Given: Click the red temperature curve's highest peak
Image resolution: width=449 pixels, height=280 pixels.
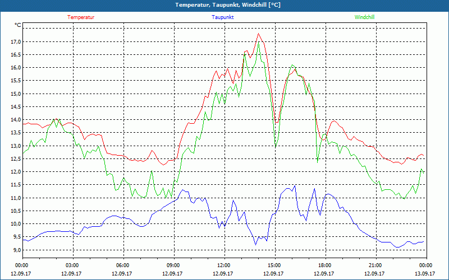Looking at the screenshot, I should click(258, 34).
